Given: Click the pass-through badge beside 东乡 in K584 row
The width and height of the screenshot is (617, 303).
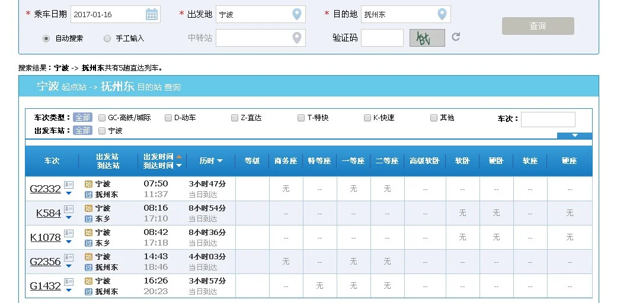Looking at the screenshot, I should tap(88, 219).
